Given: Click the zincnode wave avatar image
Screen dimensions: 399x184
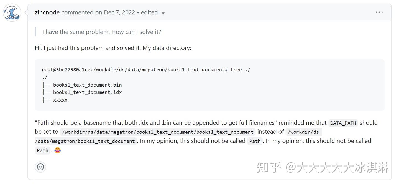Looking at the screenshot, I should pyautogui.click(x=12, y=13).
